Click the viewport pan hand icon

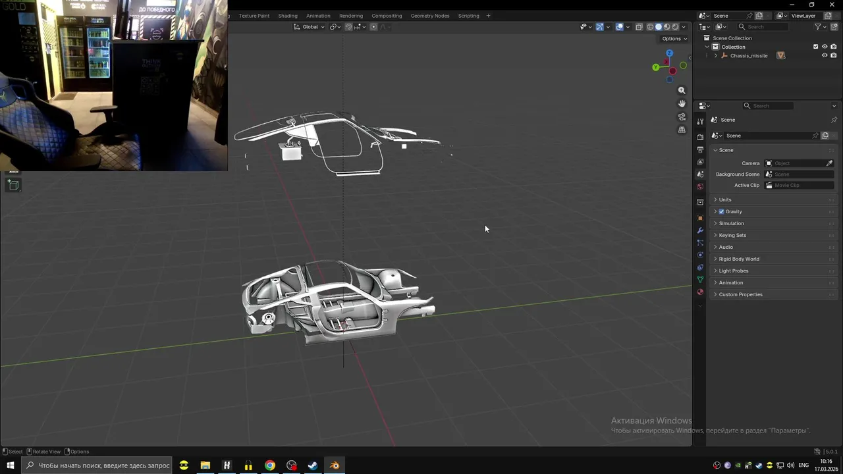[x=682, y=103]
